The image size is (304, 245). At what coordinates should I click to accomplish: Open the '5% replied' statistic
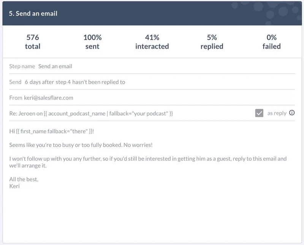pyautogui.click(x=212, y=42)
